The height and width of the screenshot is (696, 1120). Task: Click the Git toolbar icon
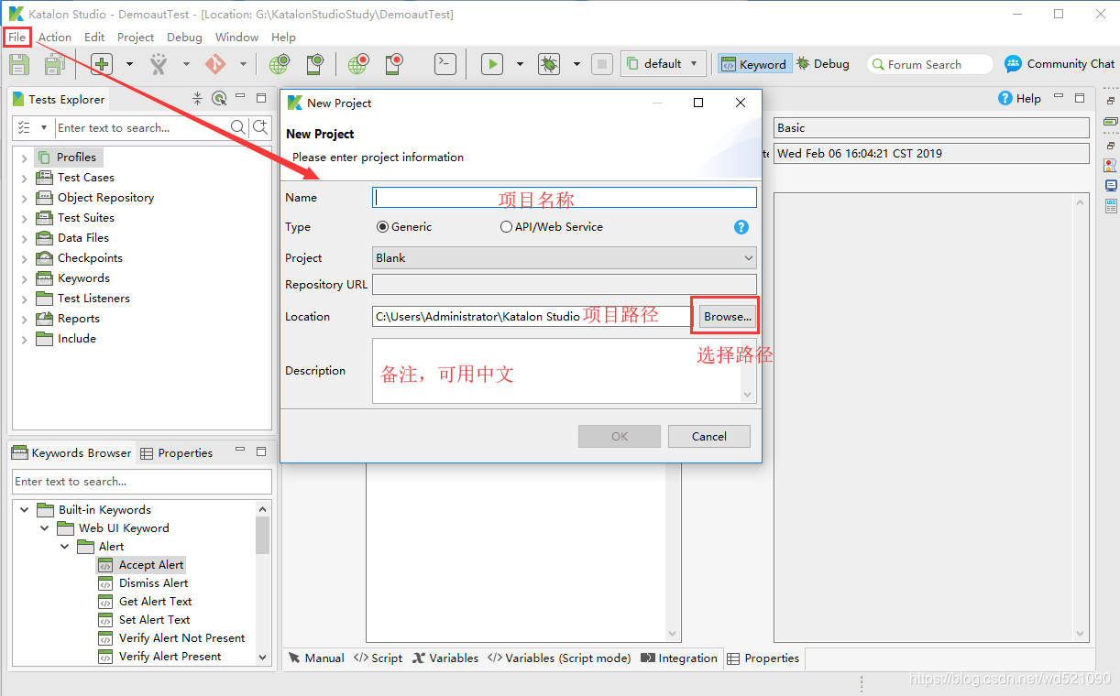tap(215, 64)
